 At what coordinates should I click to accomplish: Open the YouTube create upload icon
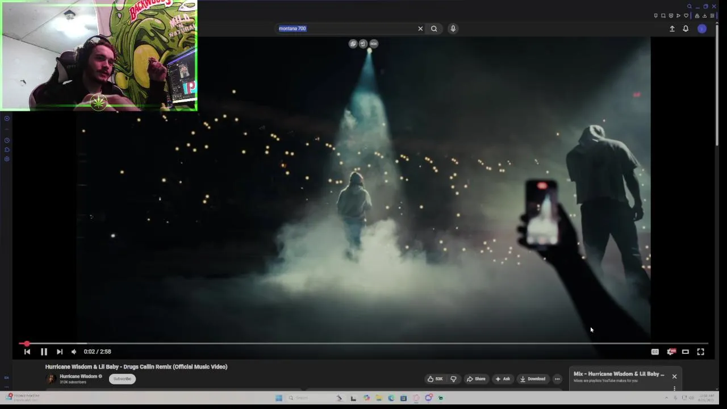(x=672, y=28)
